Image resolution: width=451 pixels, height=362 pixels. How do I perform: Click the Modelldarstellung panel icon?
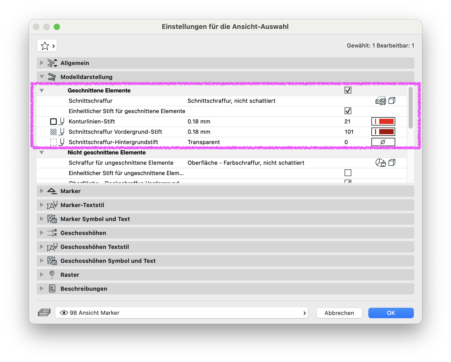(x=52, y=77)
